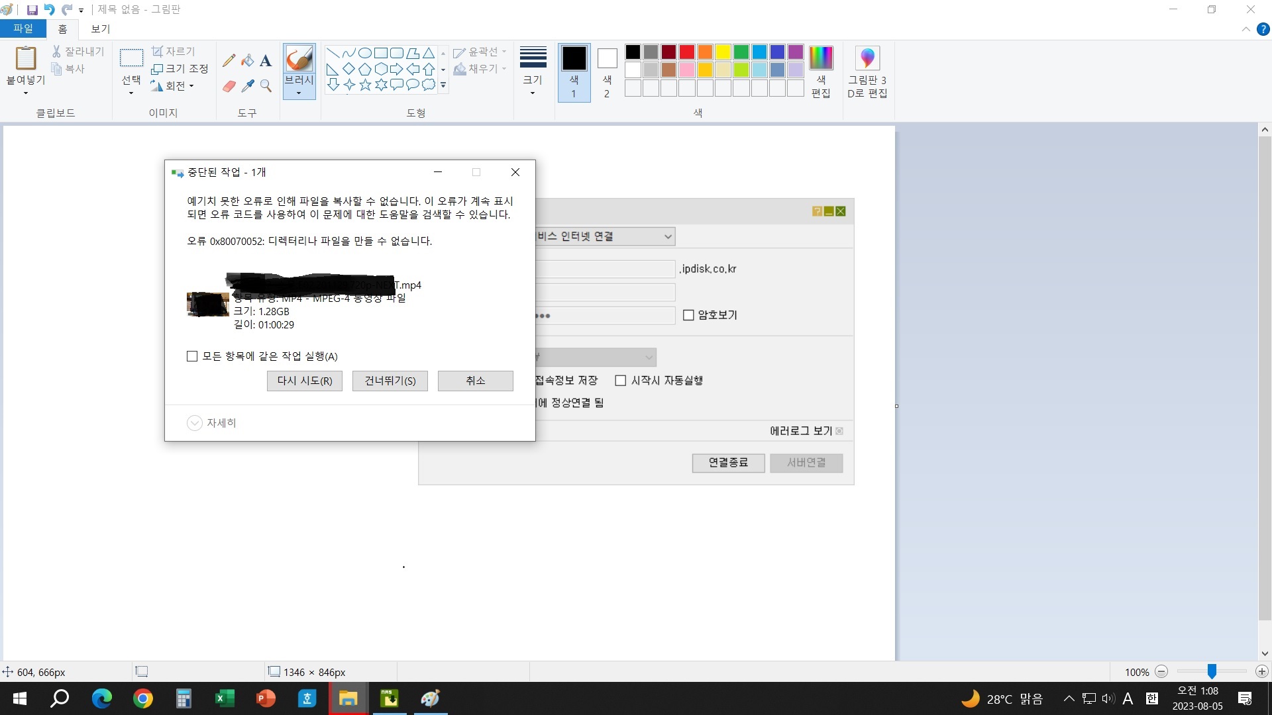This screenshot has height=715, width=1272.
Task: Click the Paint help question mark icon
Action: pos(1263,29)
